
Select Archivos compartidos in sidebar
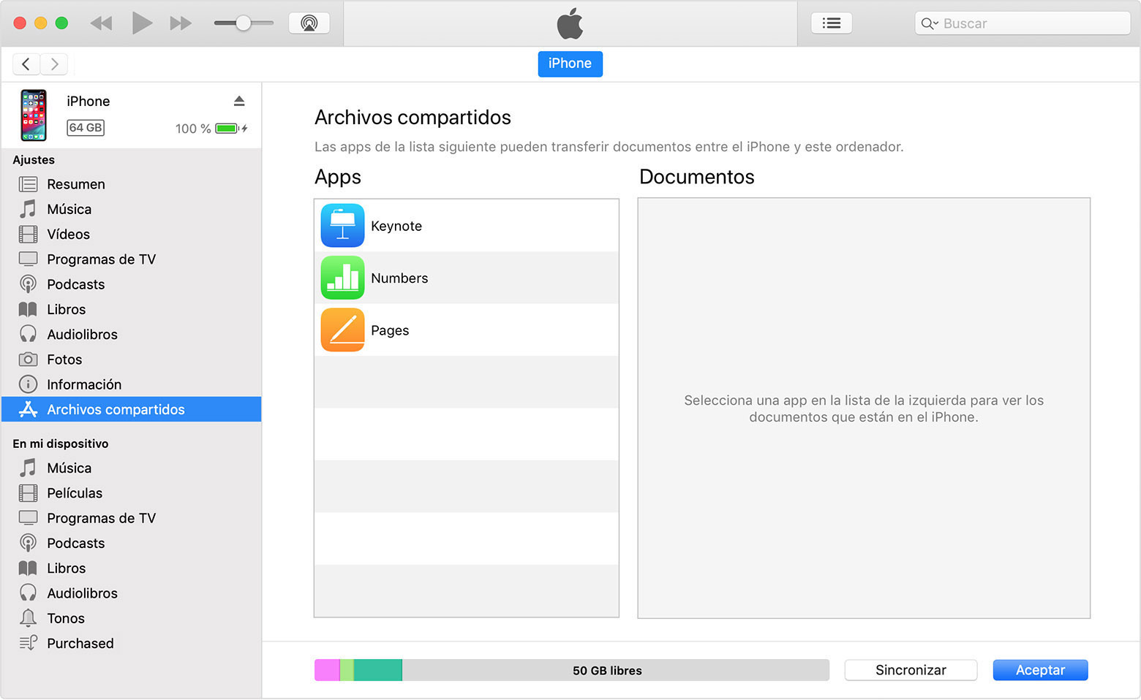click(x=132, y=409)
